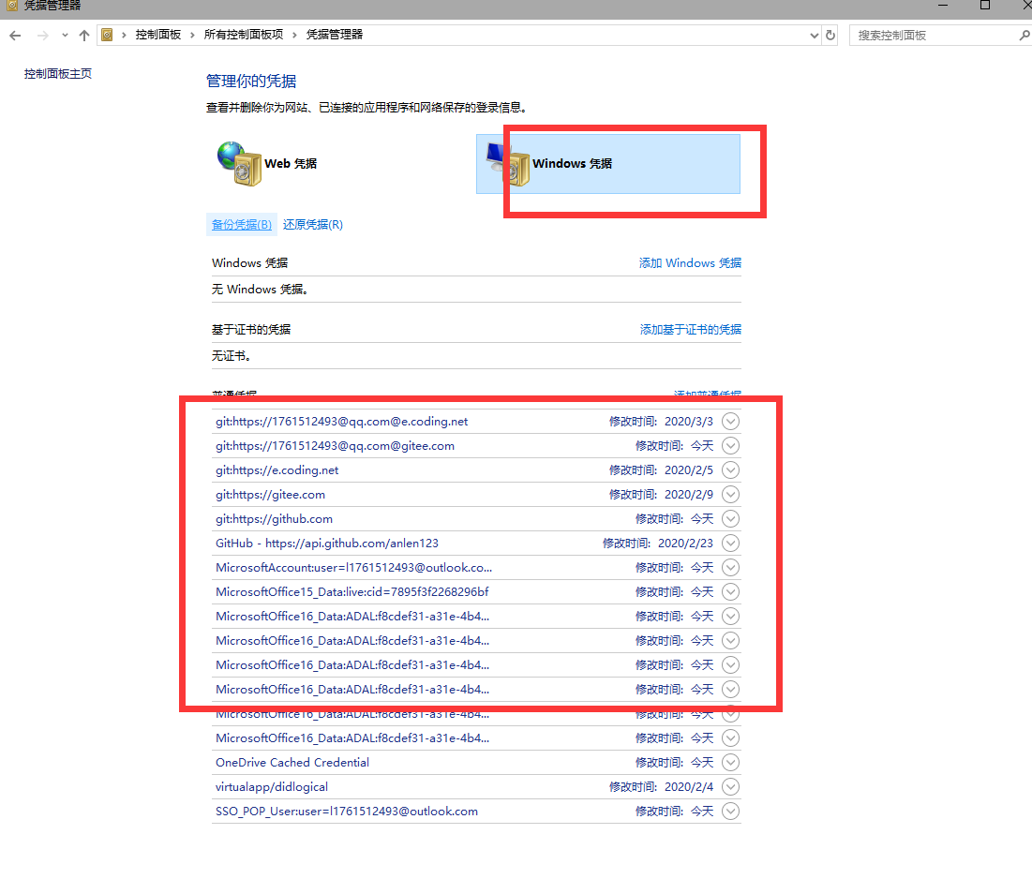Click the 搜索控制面板 search field

click(x=933, y=36)
